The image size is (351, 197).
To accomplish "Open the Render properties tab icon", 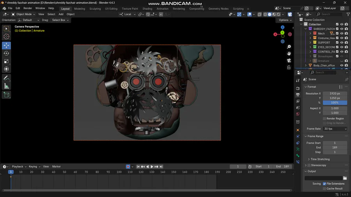I will pyautogui.click(x=298, y=88).
